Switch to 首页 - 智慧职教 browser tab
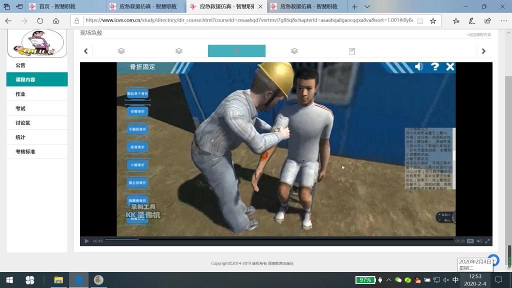This screenshot has height=288, width=512. tap(66, 6)
